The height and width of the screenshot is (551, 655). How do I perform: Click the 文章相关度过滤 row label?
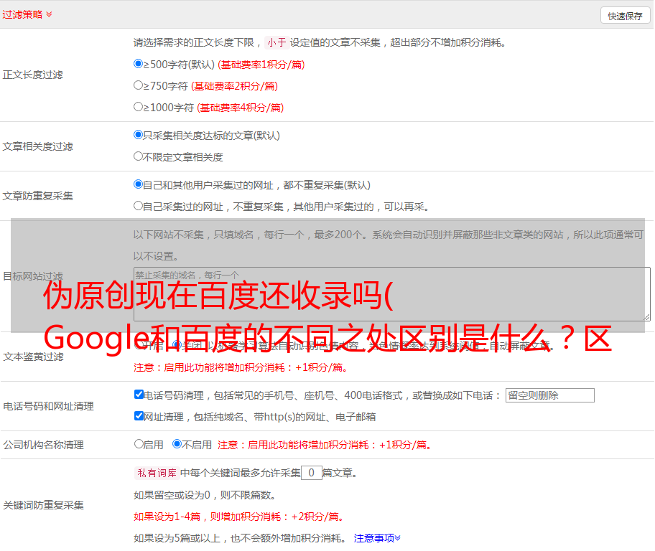coord(37,146)
